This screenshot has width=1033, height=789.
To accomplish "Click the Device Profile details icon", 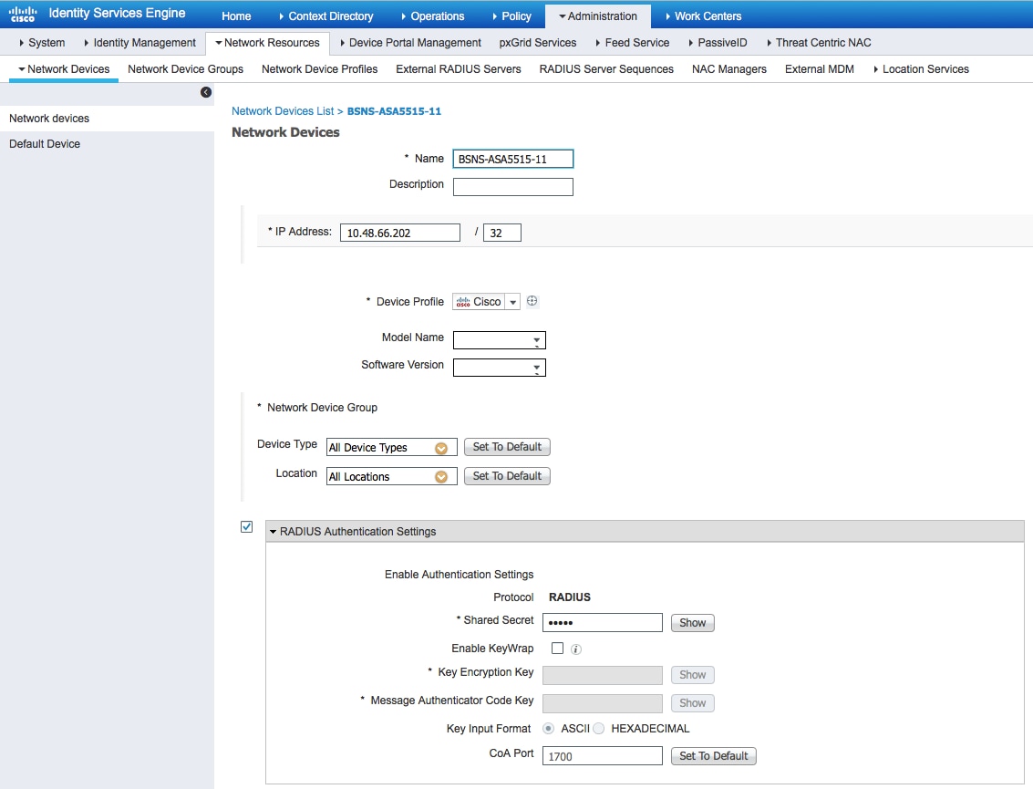I will point(532,301).
